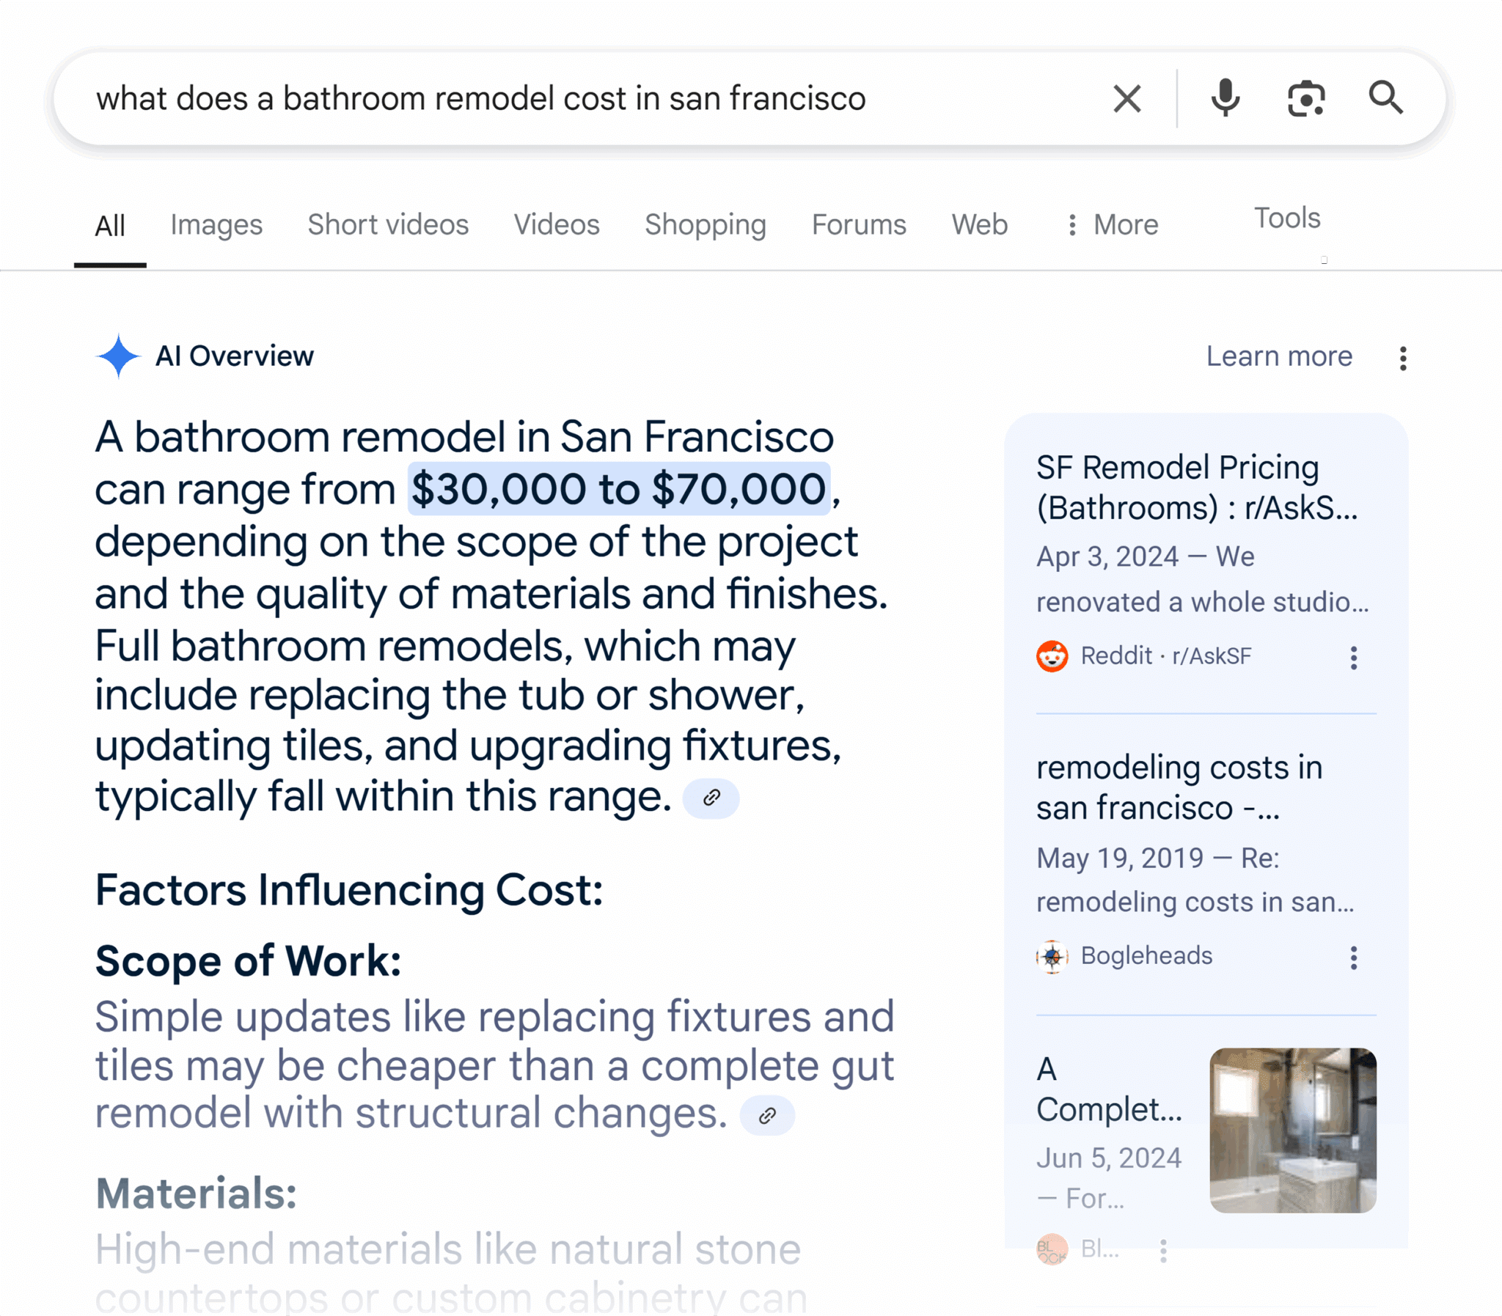1502x1316 pixels.
Task: Open AI Overview three-dot options menu
Action: pos(1403,359)
